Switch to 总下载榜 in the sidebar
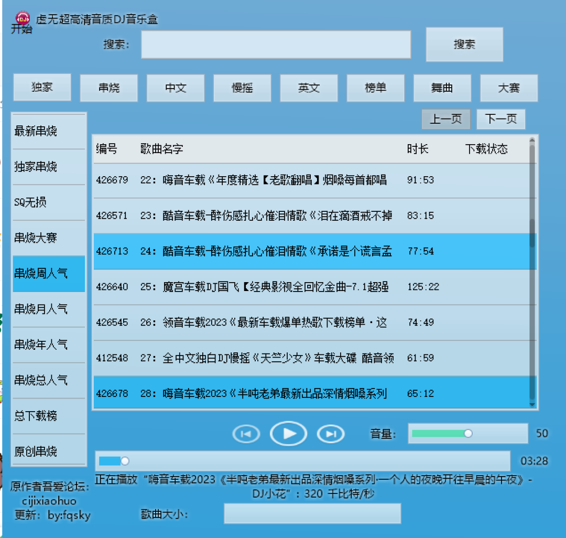Screen dimensions: 566x538 point(48,416)
